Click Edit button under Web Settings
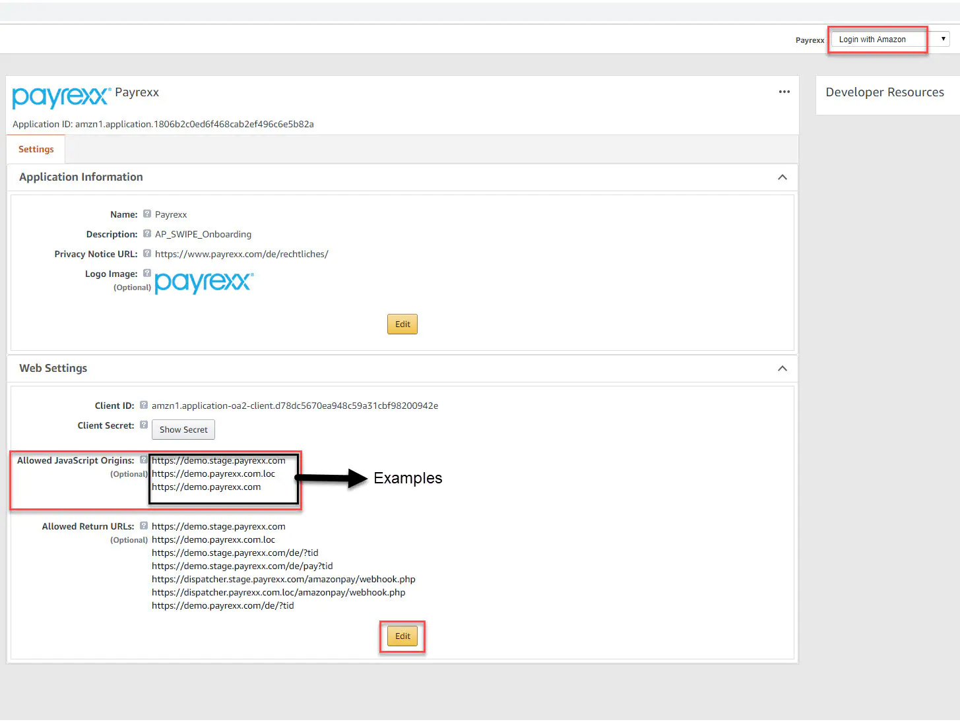Viewport: 960px width, 728px height. tap(402, 636)
